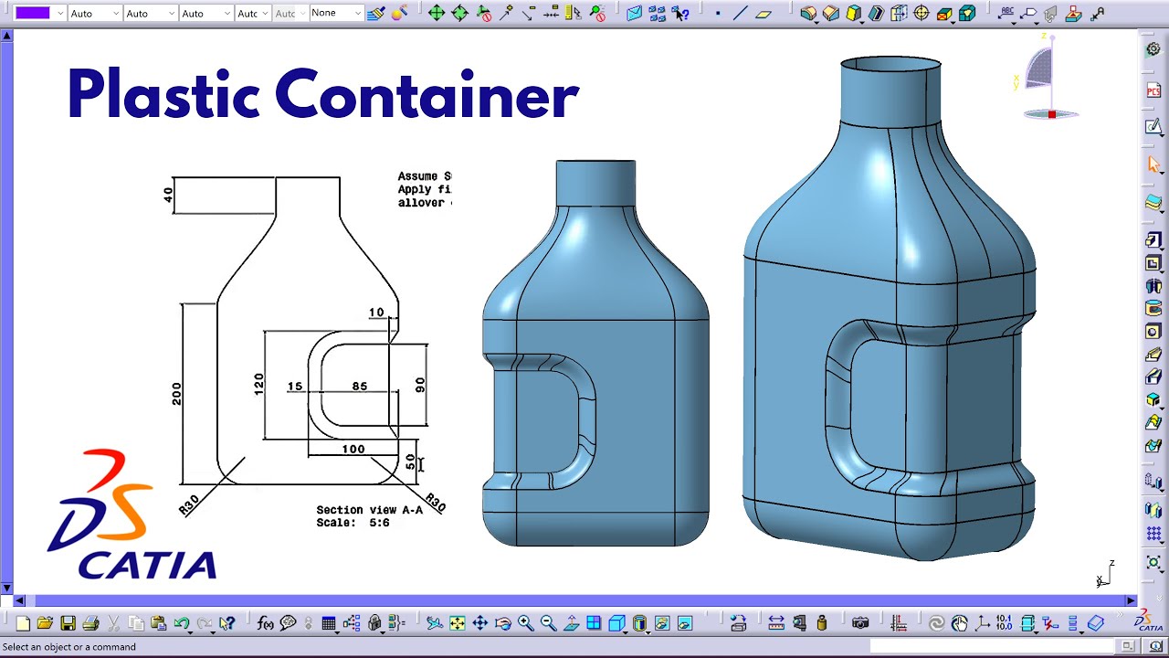Create a new document
1169x658 pixels.
click(x=23, y=623)
